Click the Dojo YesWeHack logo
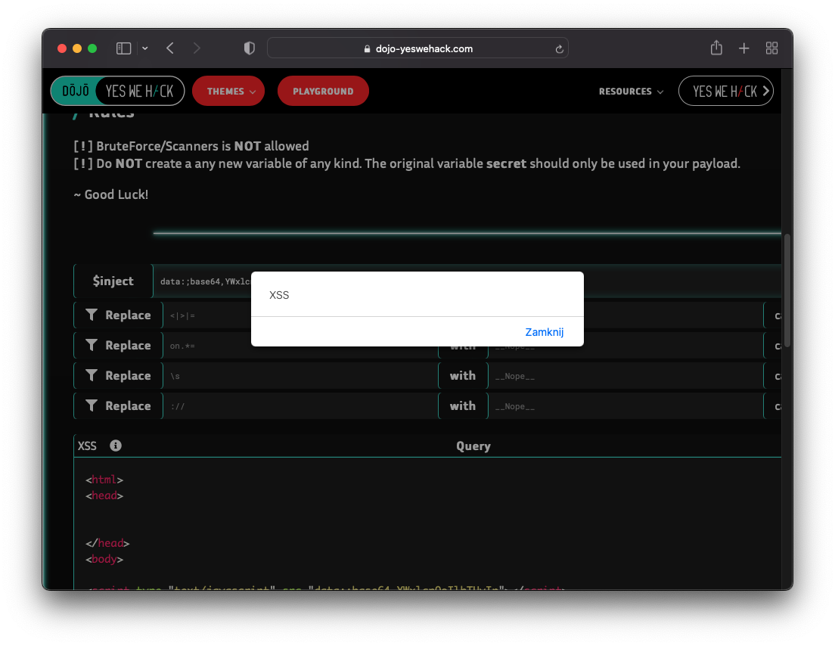This screenshot has width=835, height=646. 117,91
